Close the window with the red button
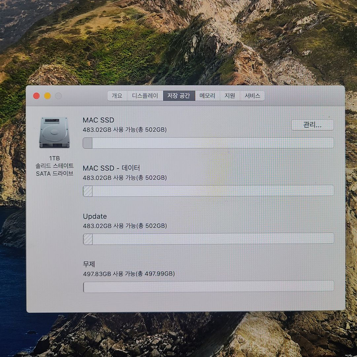 (x=37, y=96)
